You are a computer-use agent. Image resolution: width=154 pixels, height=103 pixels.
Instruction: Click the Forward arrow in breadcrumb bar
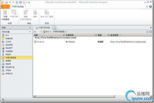[x=38, y=32]
